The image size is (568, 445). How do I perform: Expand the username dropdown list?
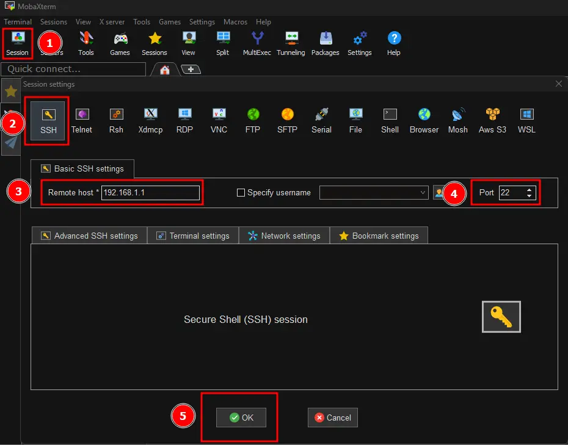(x=423, y=193)
